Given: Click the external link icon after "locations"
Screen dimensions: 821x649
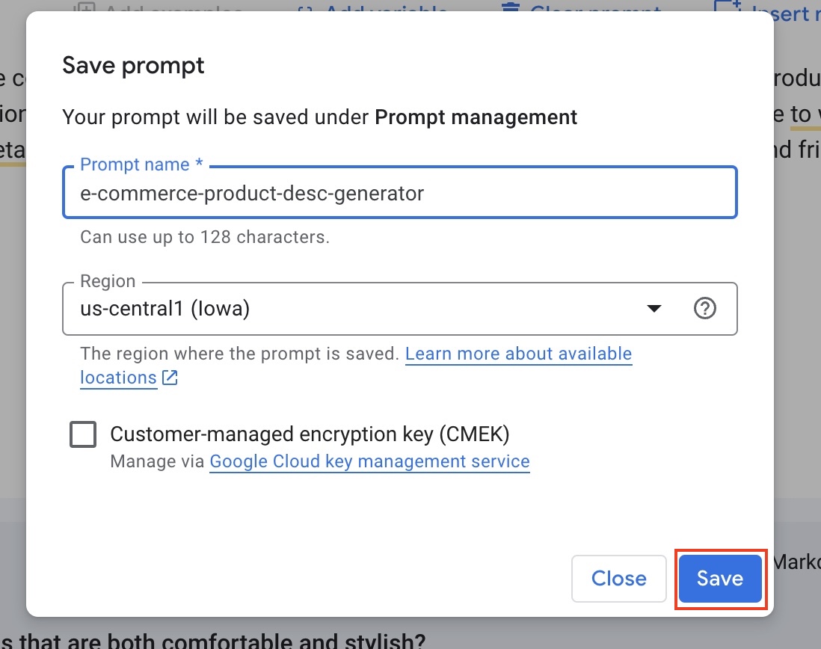Looking at the screenshot, I should pos(169,378).
